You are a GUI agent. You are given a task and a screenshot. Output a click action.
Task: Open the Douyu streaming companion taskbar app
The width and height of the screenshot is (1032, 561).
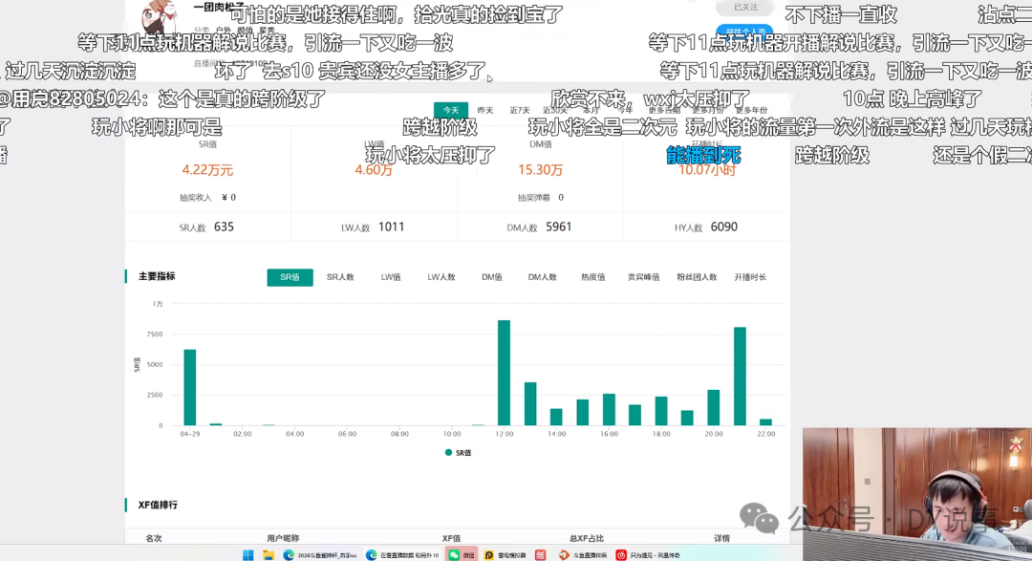pos(584,555)
